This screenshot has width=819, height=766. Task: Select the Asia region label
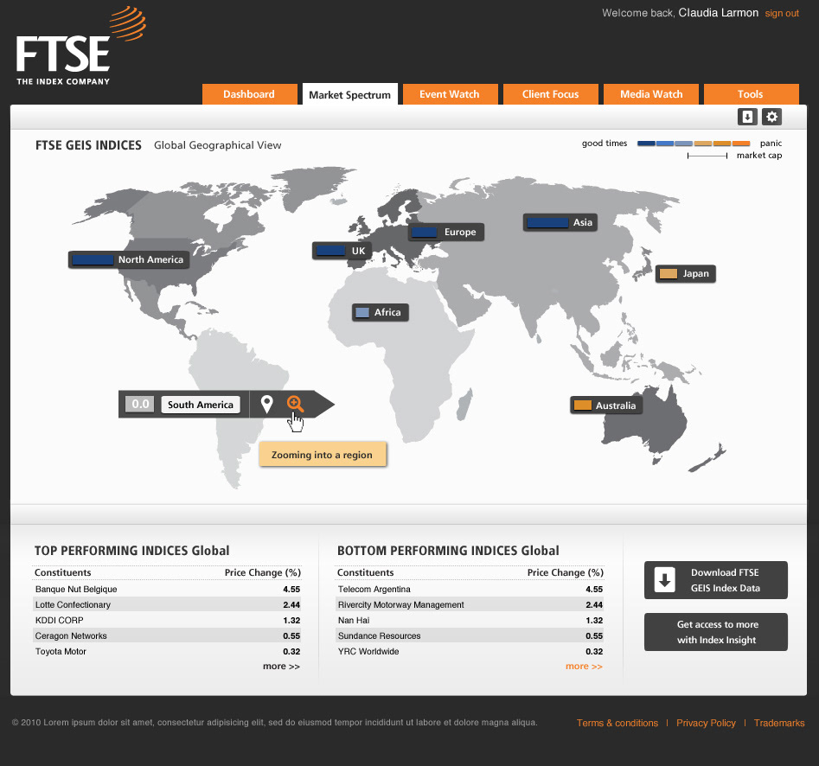[560, 222]
